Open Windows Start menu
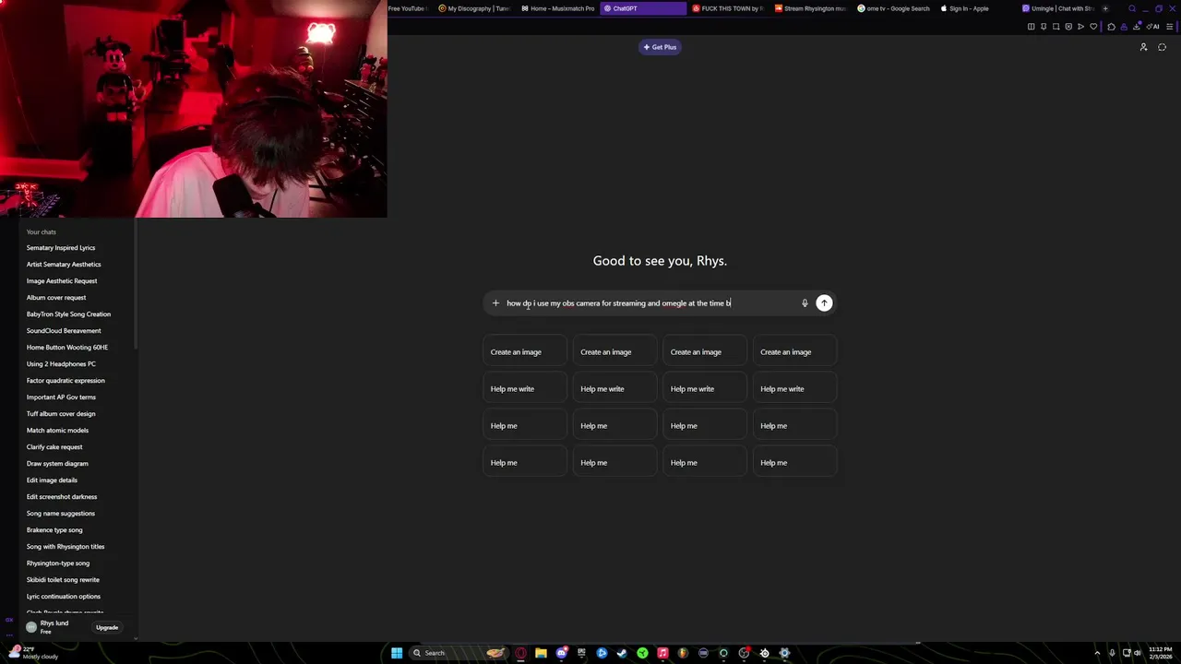Image resolution: width=1181 pixels, height=664 pixels. 397,653
